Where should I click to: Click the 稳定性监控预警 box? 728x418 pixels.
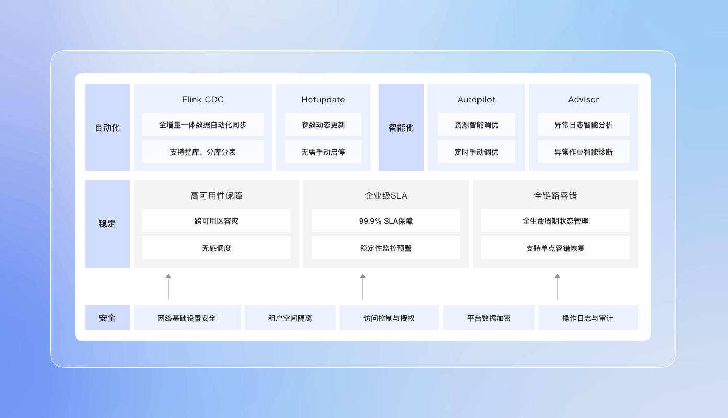pos(386,248)
